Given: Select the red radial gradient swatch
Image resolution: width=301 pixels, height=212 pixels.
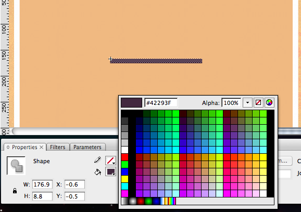Looking at the screenshot, I should coord(141,201).
